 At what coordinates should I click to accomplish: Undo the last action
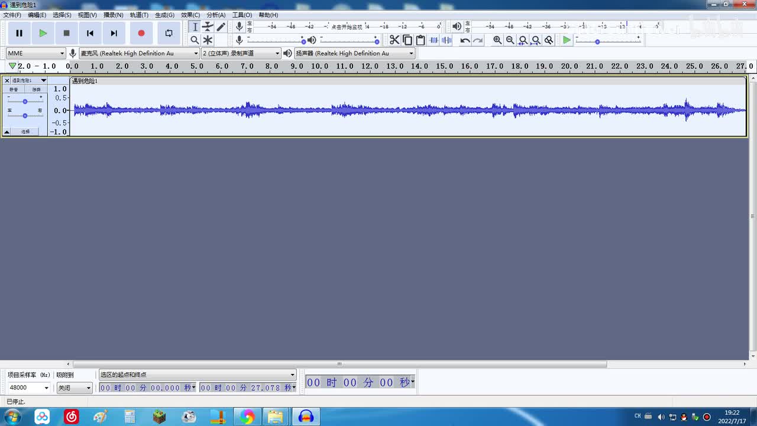pyautogui.click(x=465, y=40)
